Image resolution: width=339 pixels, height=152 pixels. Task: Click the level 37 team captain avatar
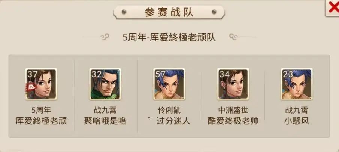click(41, 84)
